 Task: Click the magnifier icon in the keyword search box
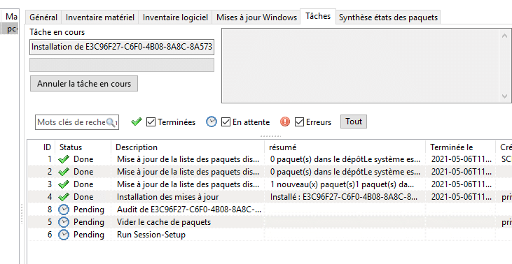(111, 122)
